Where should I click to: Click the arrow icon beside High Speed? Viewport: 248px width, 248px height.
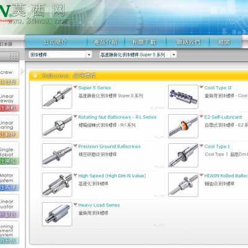point(75,175)
